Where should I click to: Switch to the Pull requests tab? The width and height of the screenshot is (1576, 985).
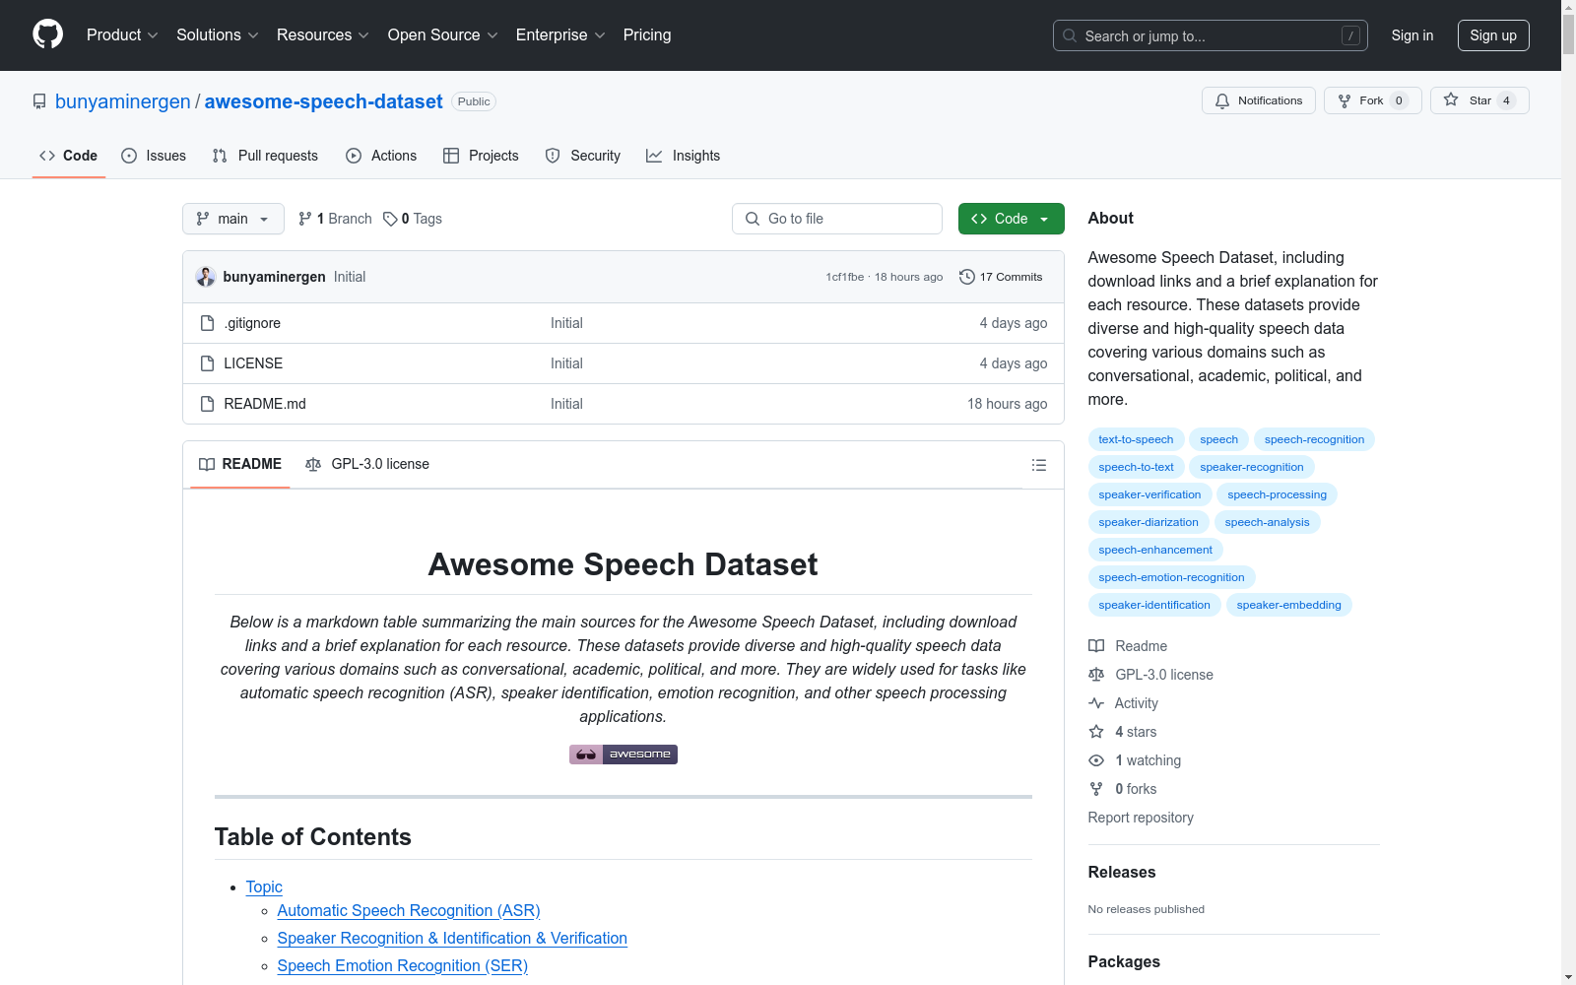coord(265,156)
